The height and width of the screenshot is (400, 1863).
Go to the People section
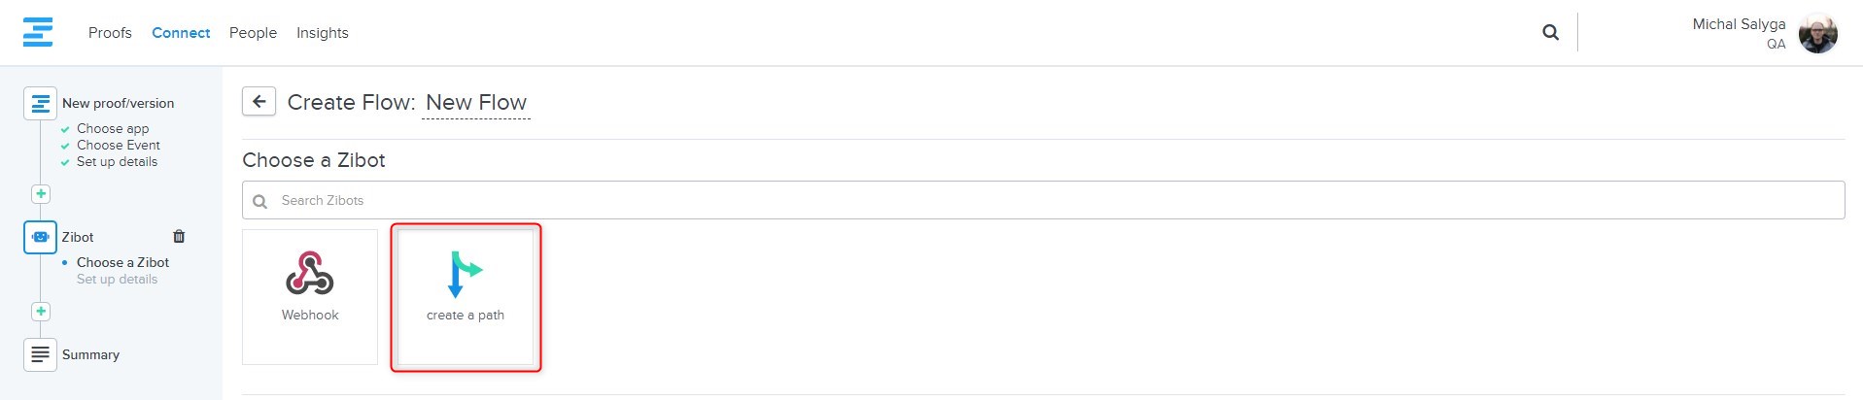point(253,33)
